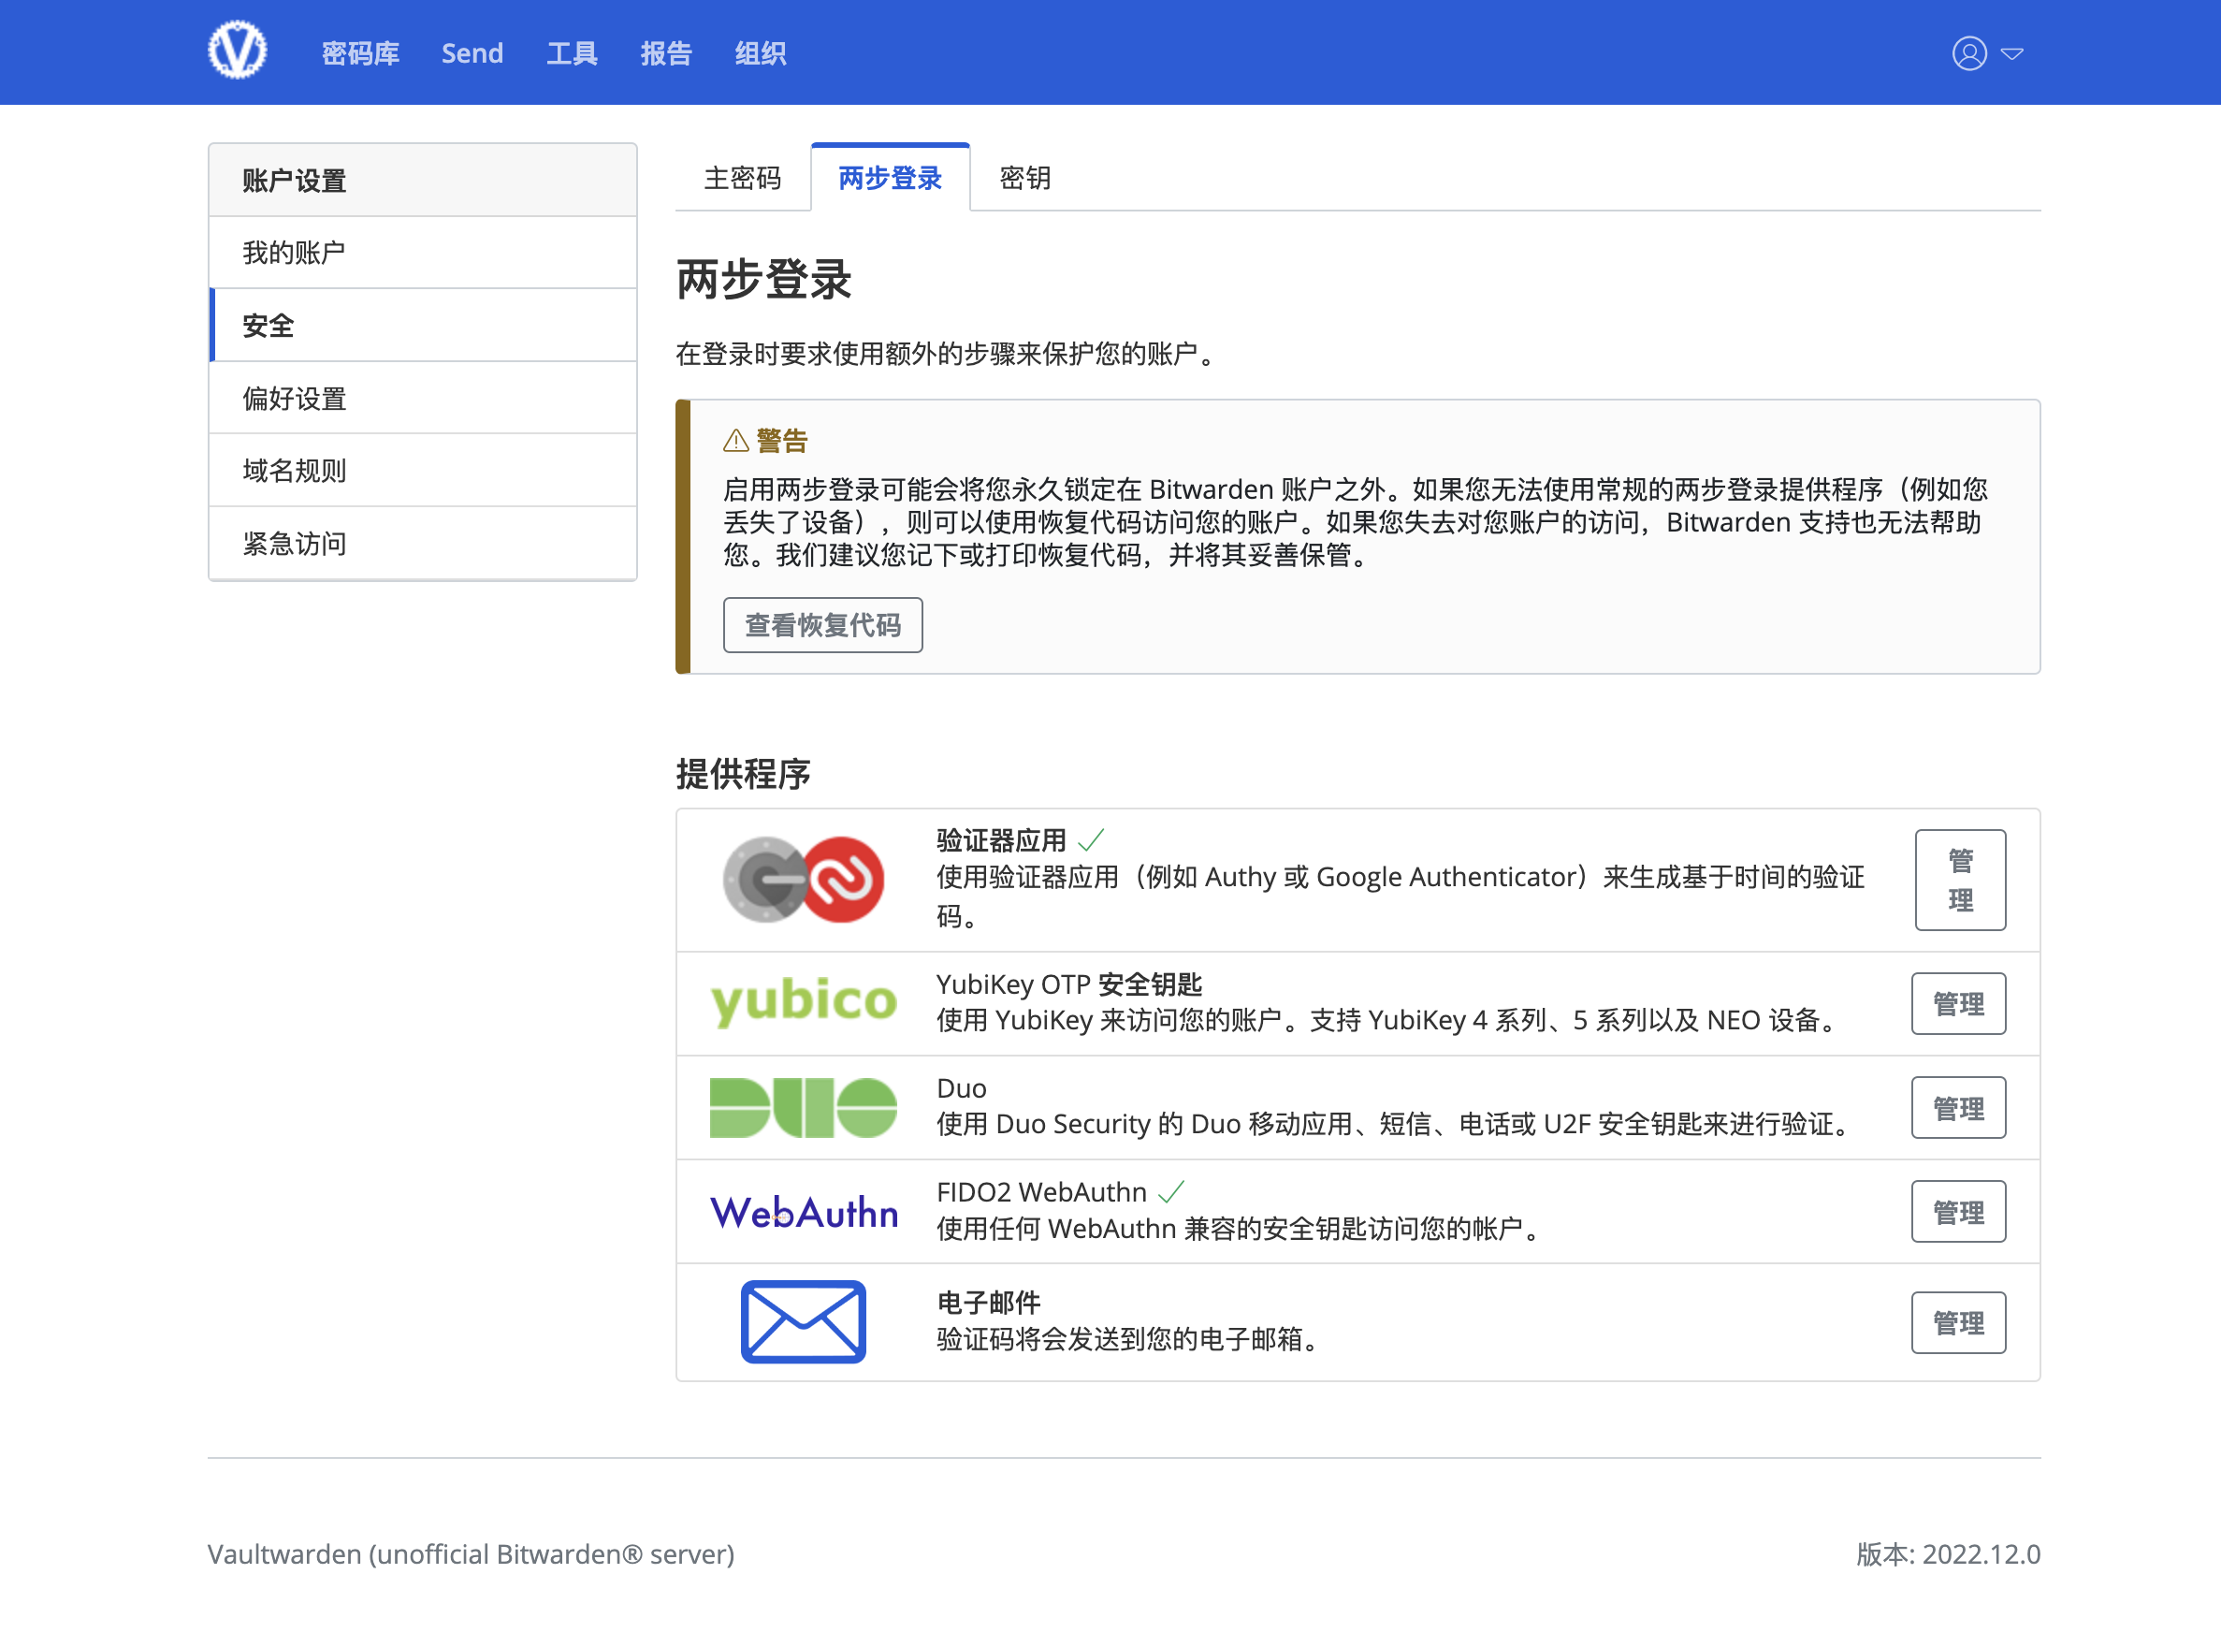2221x1647 pixels.
Task: Click the Vaultwarden logo icon
Action: point(238,50)
